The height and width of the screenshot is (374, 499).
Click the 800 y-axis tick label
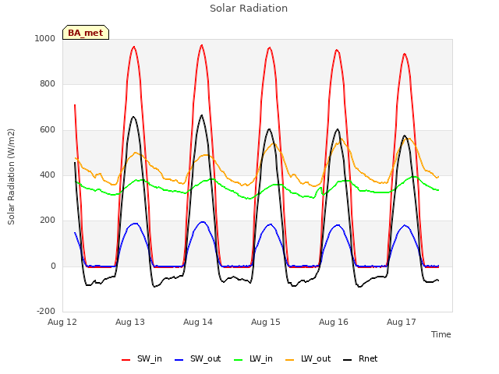pos(48,83)
